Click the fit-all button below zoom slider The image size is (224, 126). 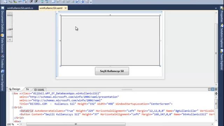(x=10, y=40)
